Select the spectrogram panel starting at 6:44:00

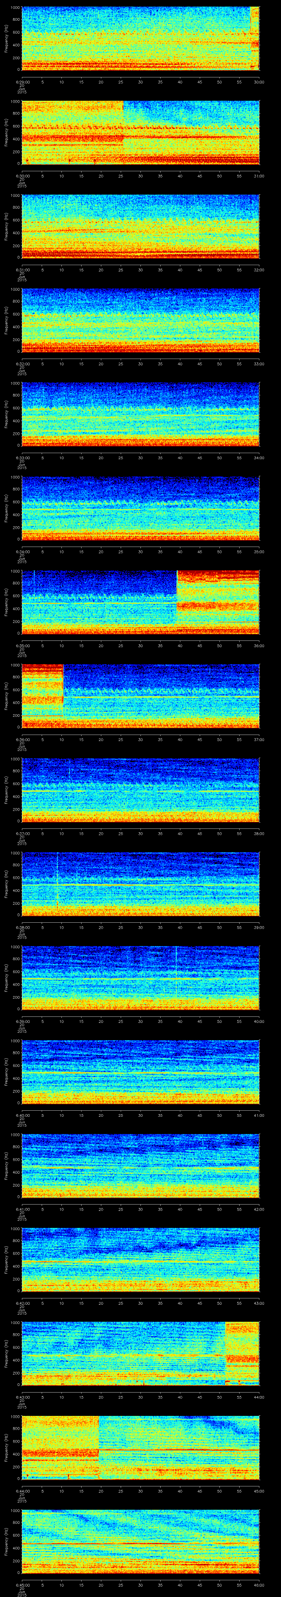click(140, 1448)
